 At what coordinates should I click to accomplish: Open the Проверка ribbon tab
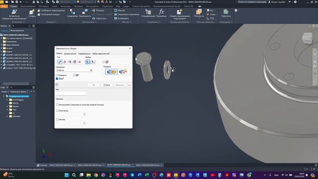point(78,6)
